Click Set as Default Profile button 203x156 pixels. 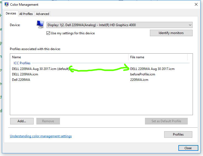(166, 121)
